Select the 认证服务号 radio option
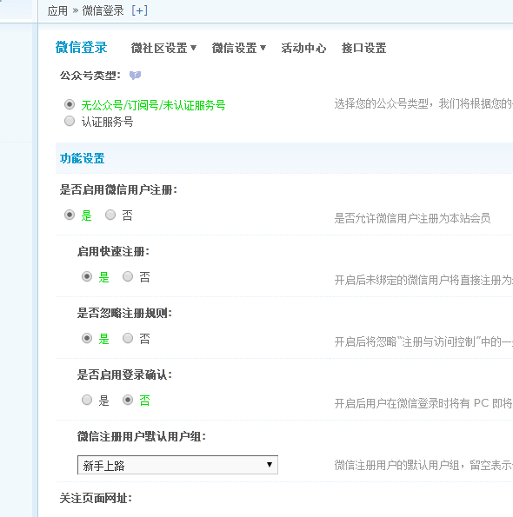The image size is (513, 517). pos(70,121)
